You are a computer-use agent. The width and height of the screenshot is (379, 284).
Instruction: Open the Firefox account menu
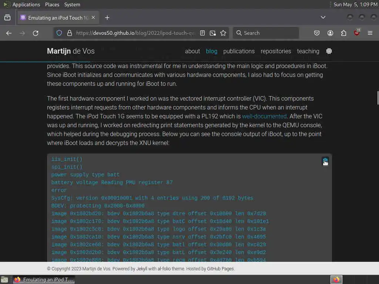[330, 33]
